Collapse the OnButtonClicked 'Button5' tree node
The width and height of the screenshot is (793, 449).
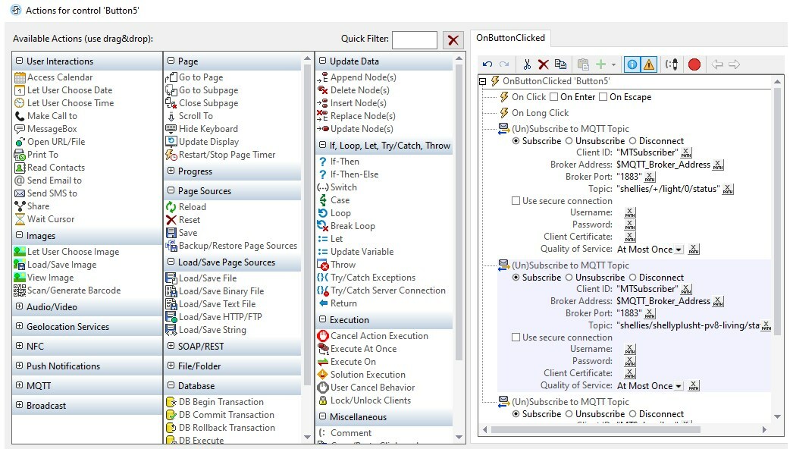click(482, 81)
